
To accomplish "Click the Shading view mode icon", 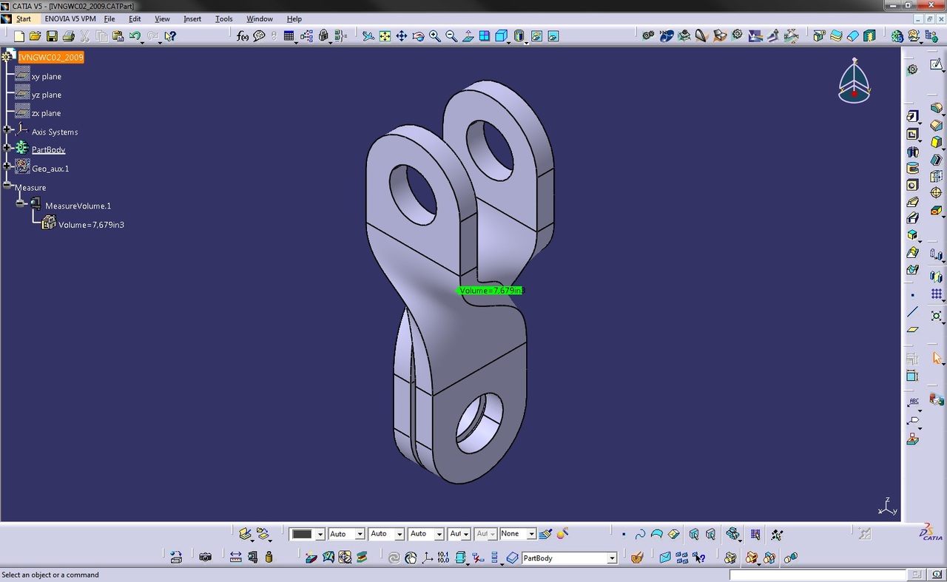I will pyautogui.click(x=519, y=35).
